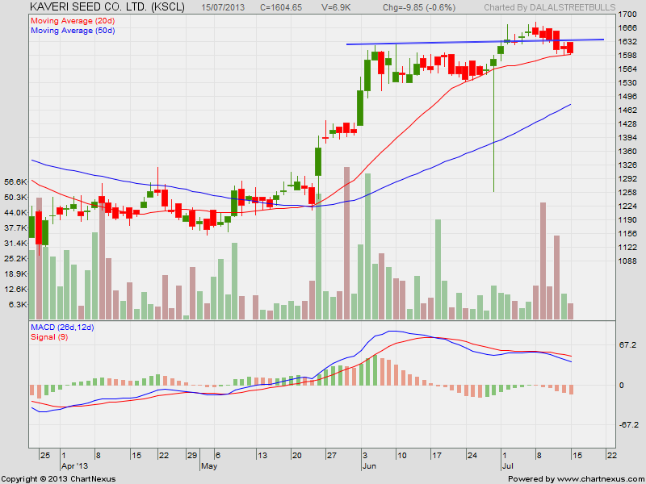The height and width of the screenshot is (484, 646).
Task: Click the 18.9K volume axis label
Action: tap(15, 273)
